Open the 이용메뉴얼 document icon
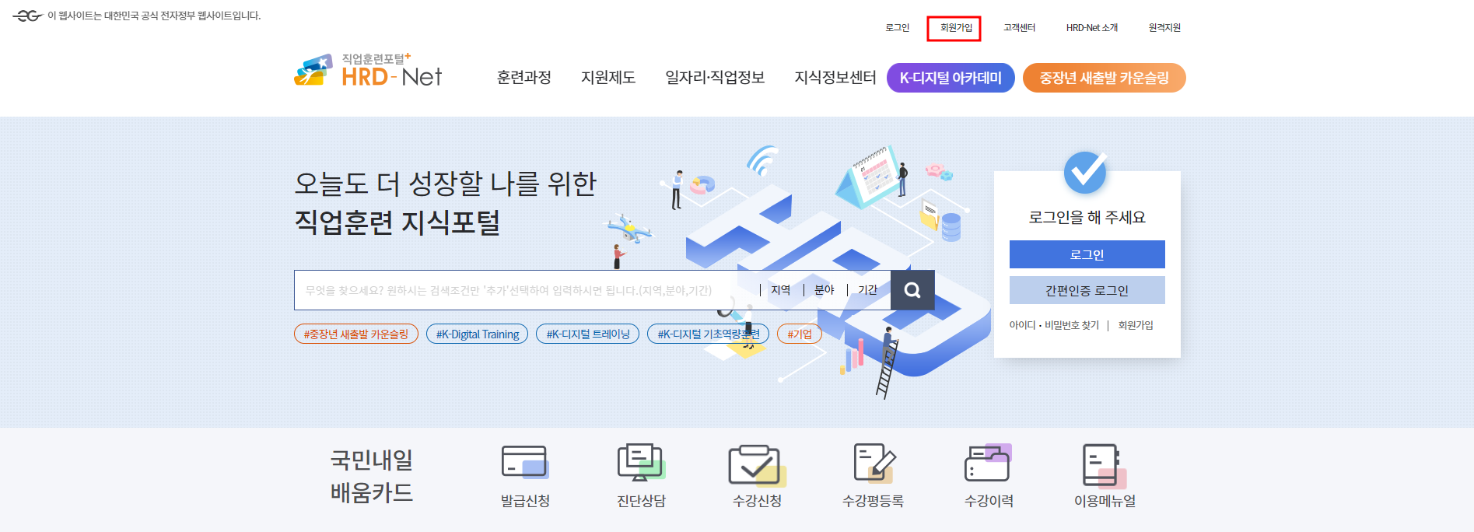The height and width of the screenshot is (532, 1474). (x=1105, y=465)
